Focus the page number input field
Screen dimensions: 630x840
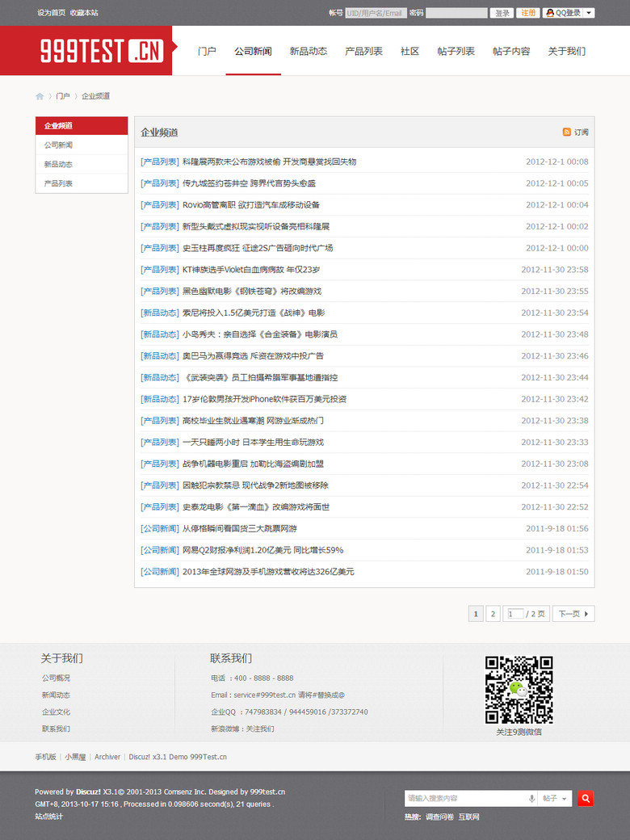[514, 614]
